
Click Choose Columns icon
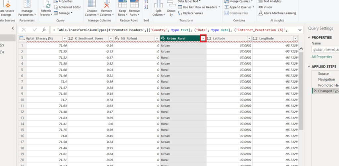tap(92, 4)
